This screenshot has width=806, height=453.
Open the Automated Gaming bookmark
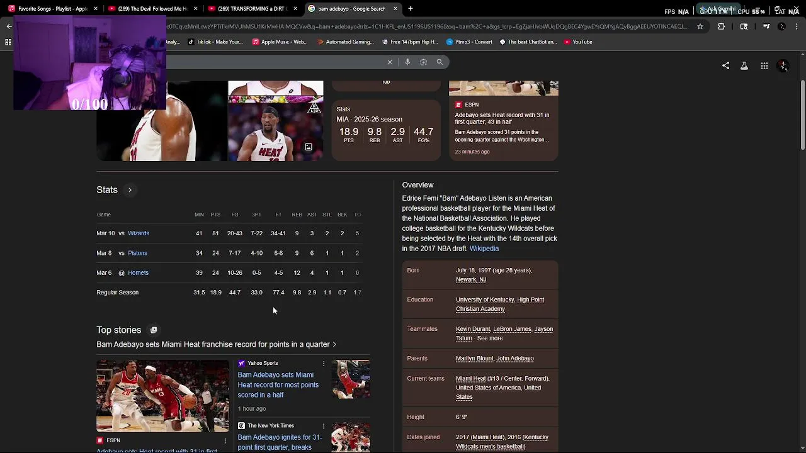click(x=346, y=42)
